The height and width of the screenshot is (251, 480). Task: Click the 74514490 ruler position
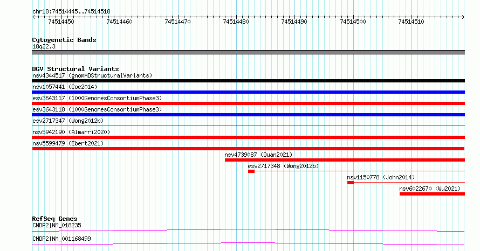point(294,22)
